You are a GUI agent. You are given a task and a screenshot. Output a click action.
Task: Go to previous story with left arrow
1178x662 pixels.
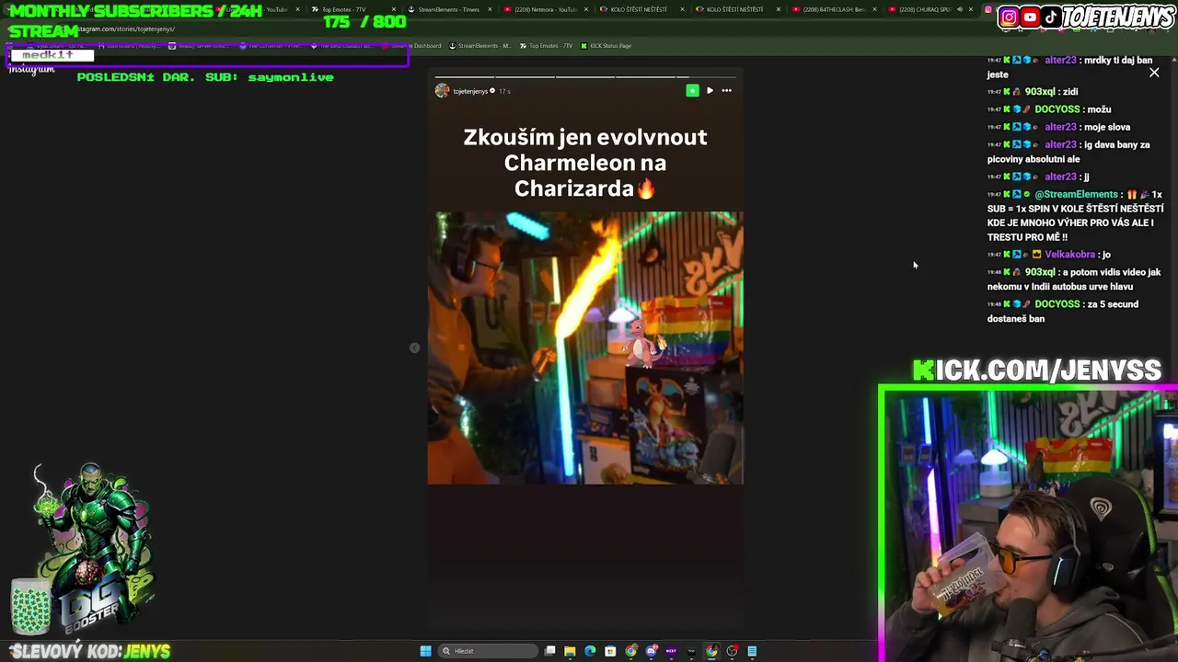click(x=414, y=348)
